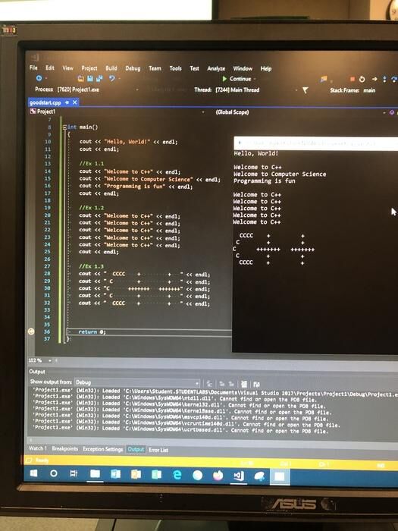Open Microsoft Edge from the taskbar

pyautogui.click(x=177, y=475)
